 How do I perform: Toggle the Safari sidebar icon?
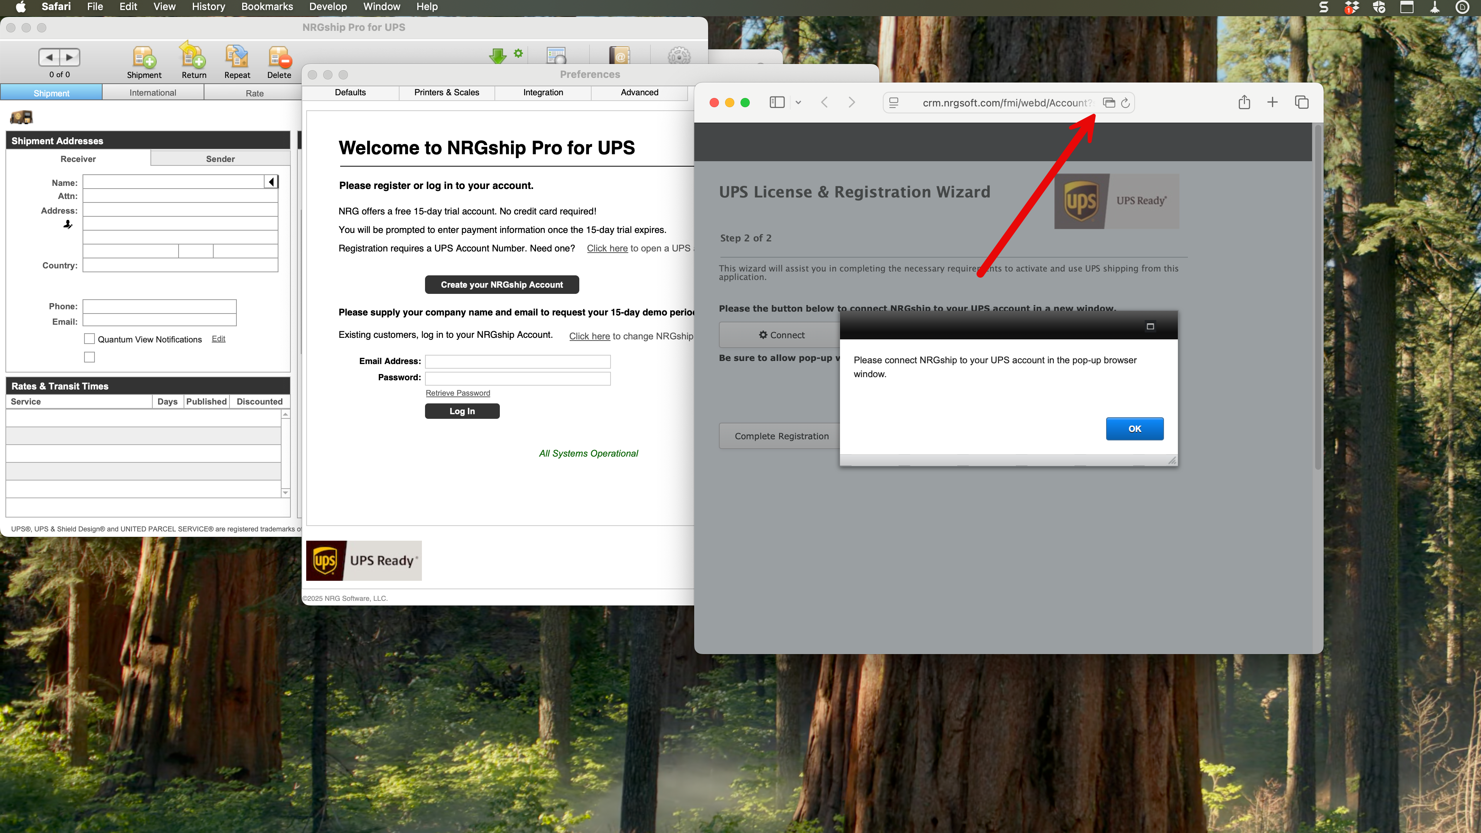(x=777, y=102)
